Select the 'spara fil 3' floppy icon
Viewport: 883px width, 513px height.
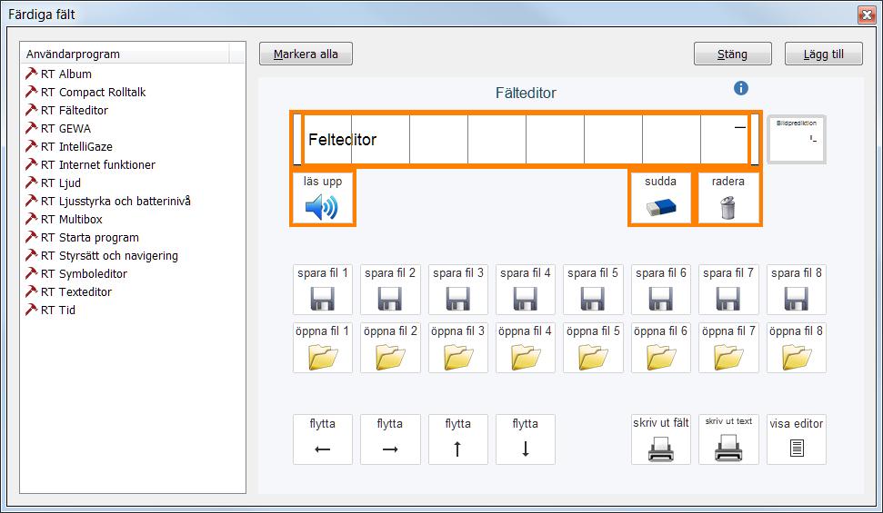(x=457, y=299)
